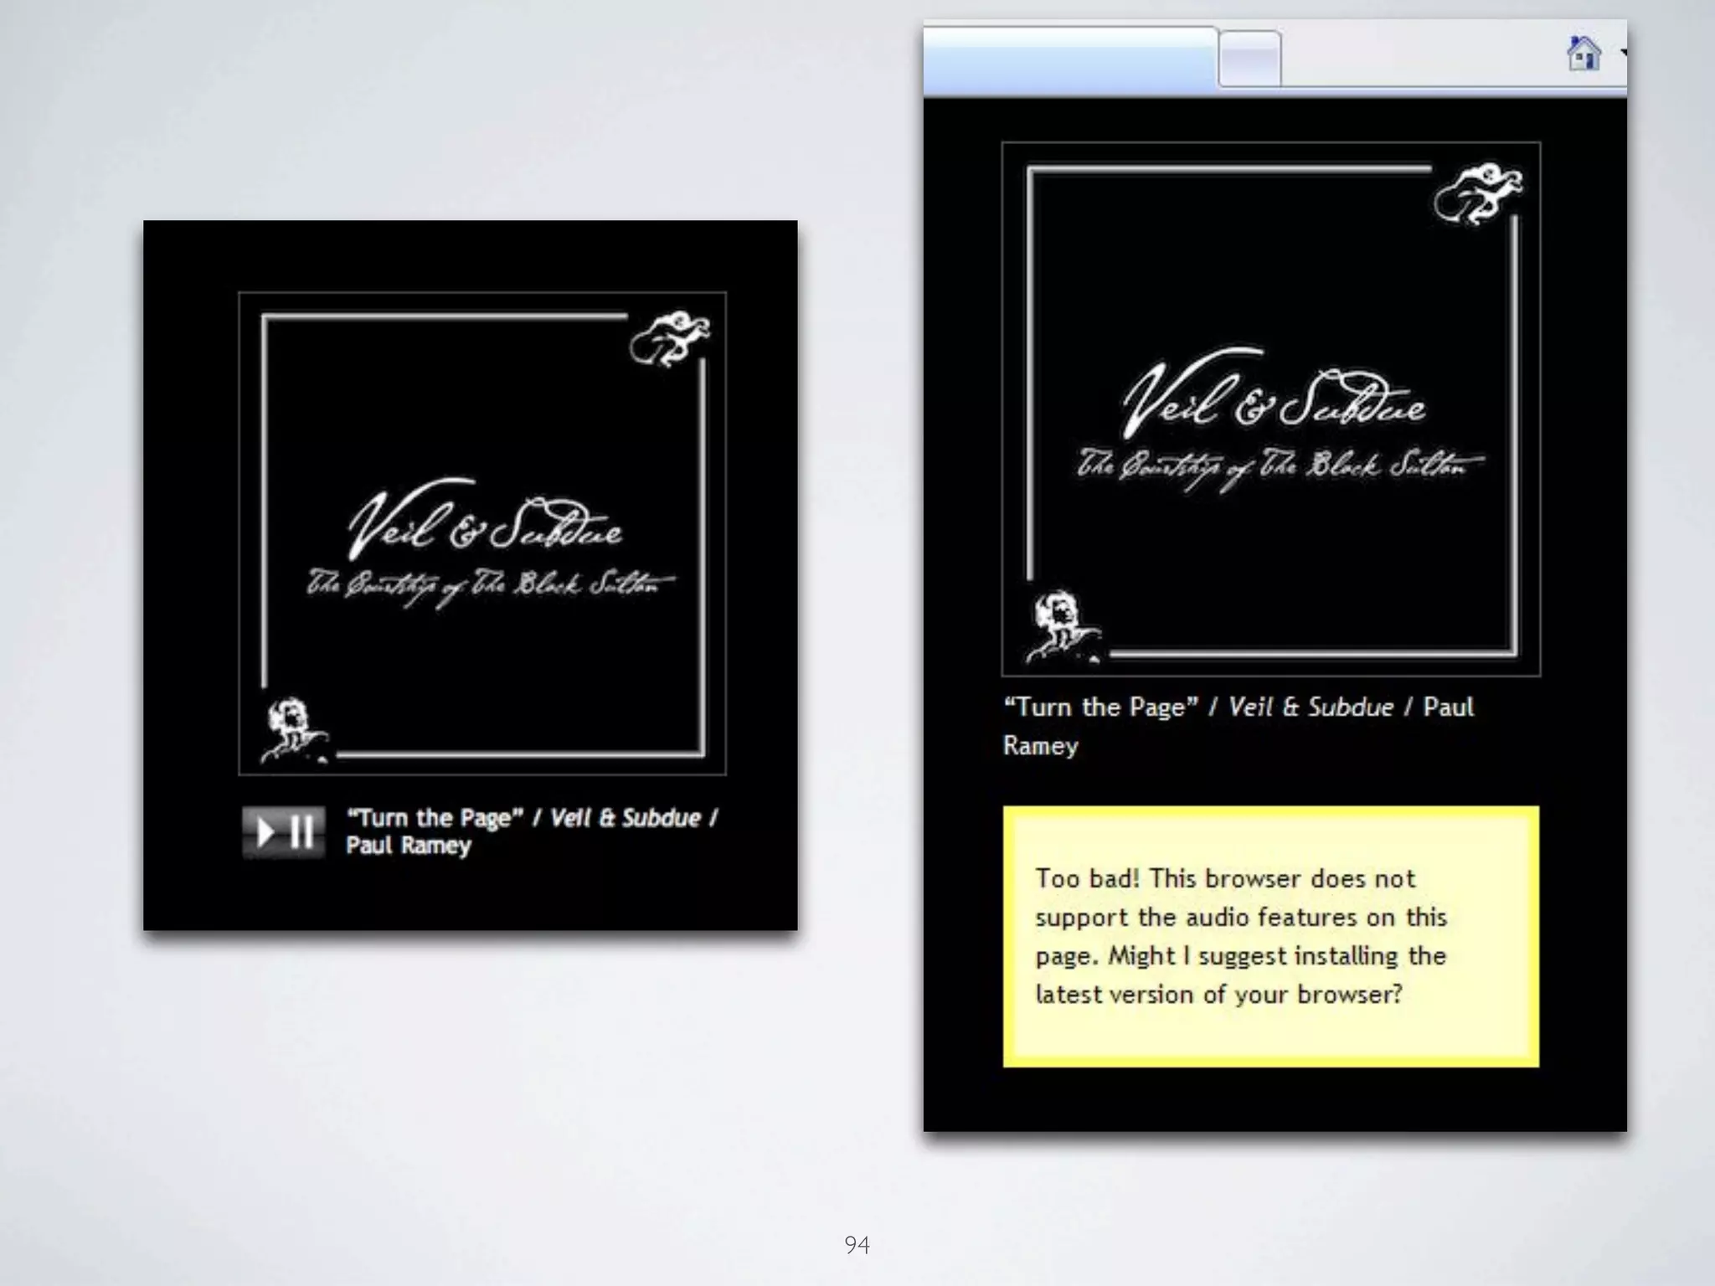Click "Turn the Page" in right caption
Viewport: 1715px width, 1286px height.
pos(1100,707)
